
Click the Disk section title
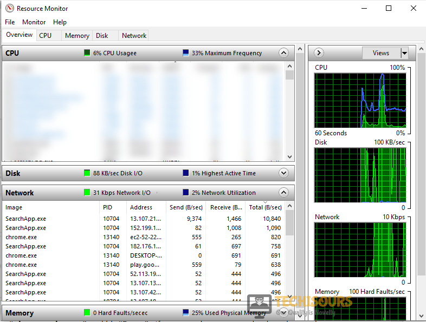(x=13, y=173)
